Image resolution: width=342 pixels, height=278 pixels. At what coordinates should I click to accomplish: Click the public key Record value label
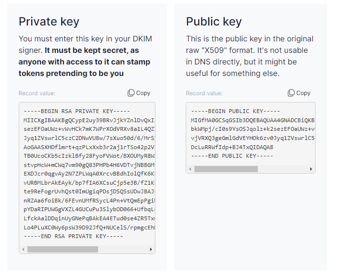click(204, 93)
